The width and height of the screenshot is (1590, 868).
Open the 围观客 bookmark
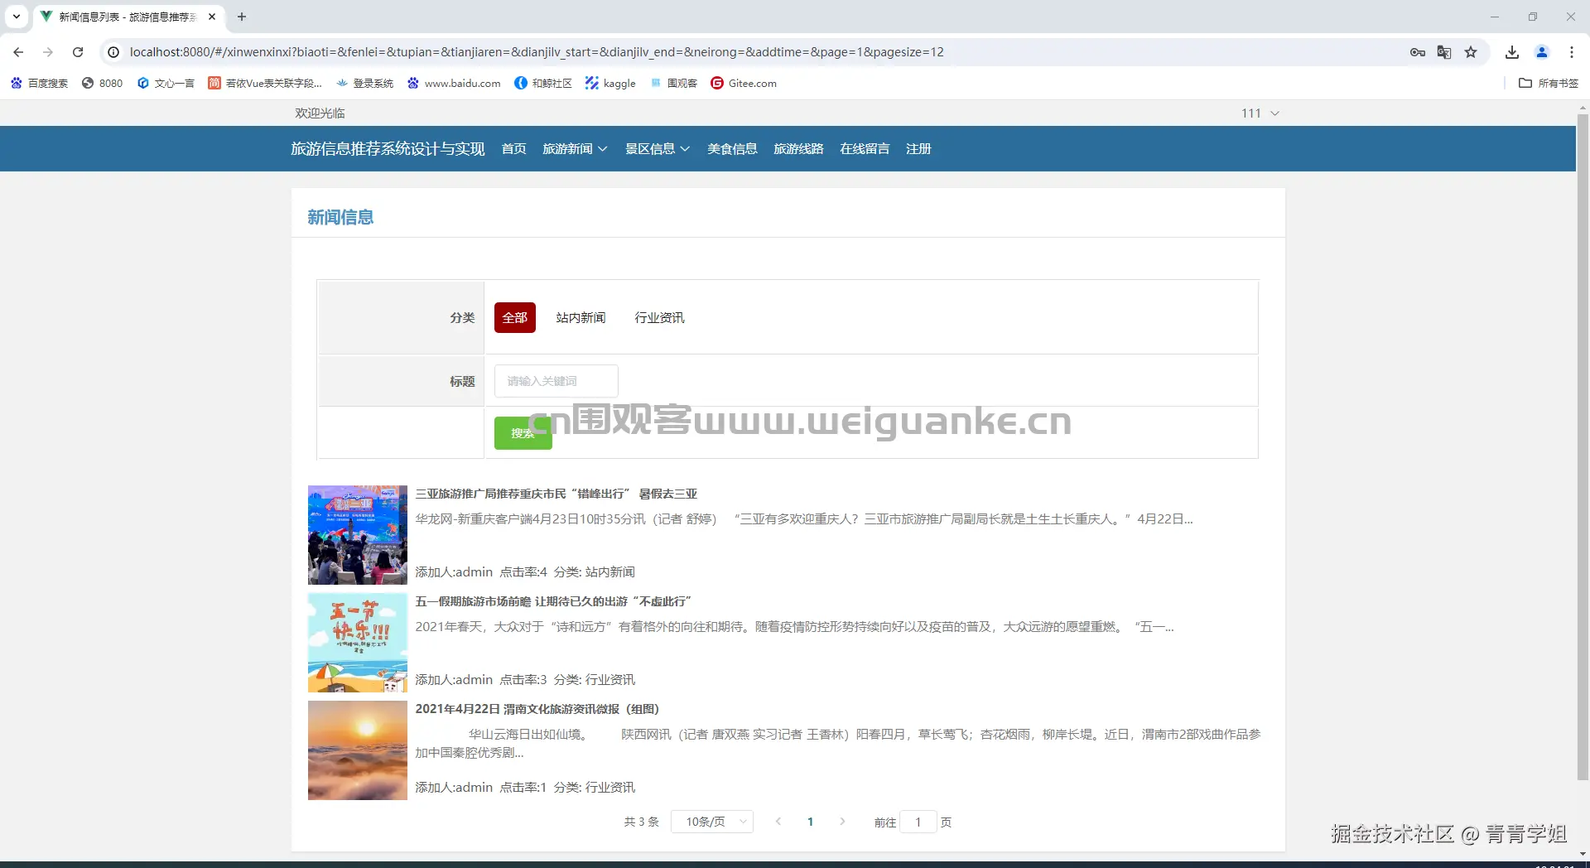coord(673,83)
